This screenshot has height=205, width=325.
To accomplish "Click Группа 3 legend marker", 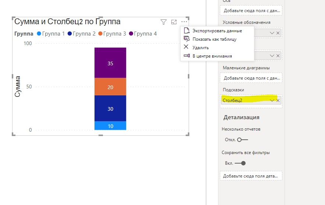I will pos(100,33).
